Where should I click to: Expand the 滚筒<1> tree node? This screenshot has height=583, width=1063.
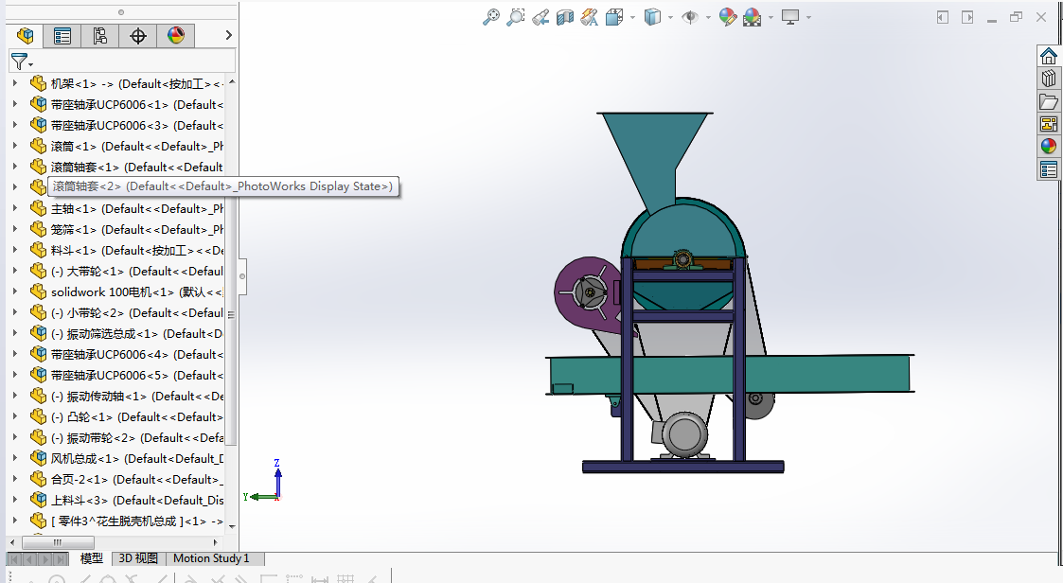(x=15, y=146)
